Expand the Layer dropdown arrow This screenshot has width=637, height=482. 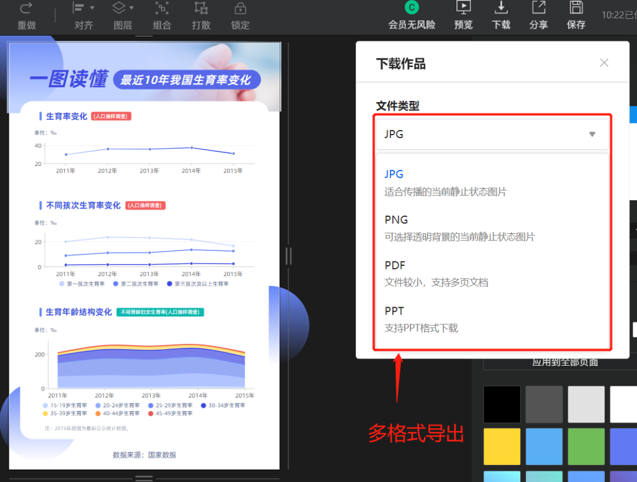pyautogui.click(x=131, y=8)
